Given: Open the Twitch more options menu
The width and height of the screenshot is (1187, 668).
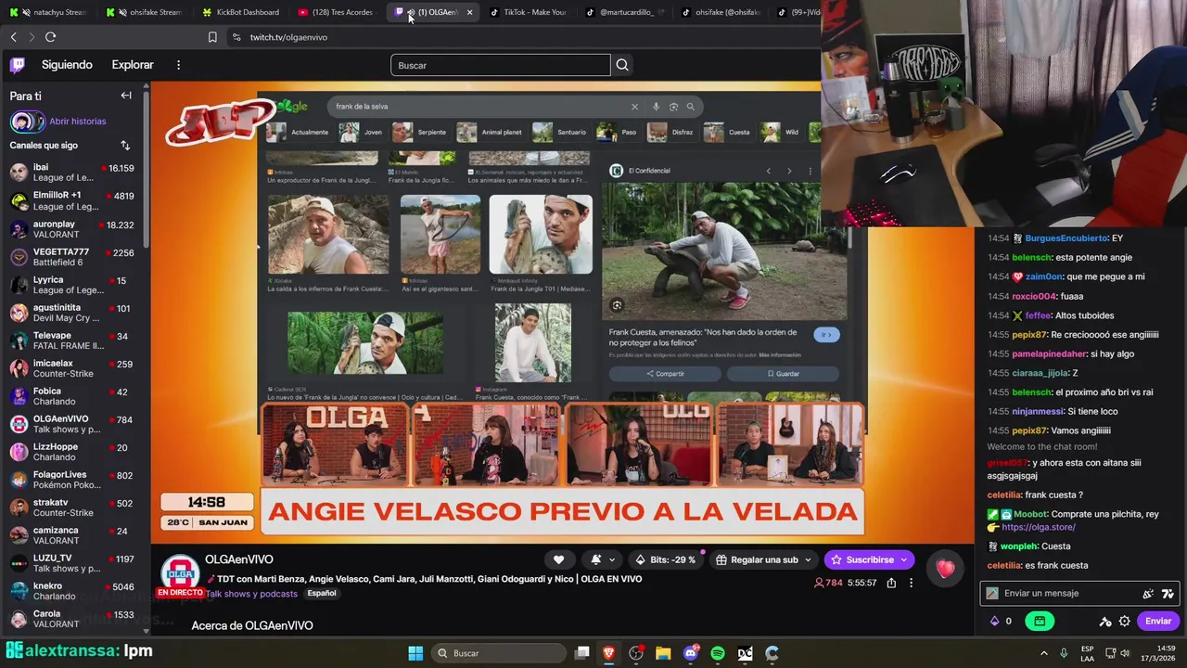Looking at the screenshot, I should 178,65.
